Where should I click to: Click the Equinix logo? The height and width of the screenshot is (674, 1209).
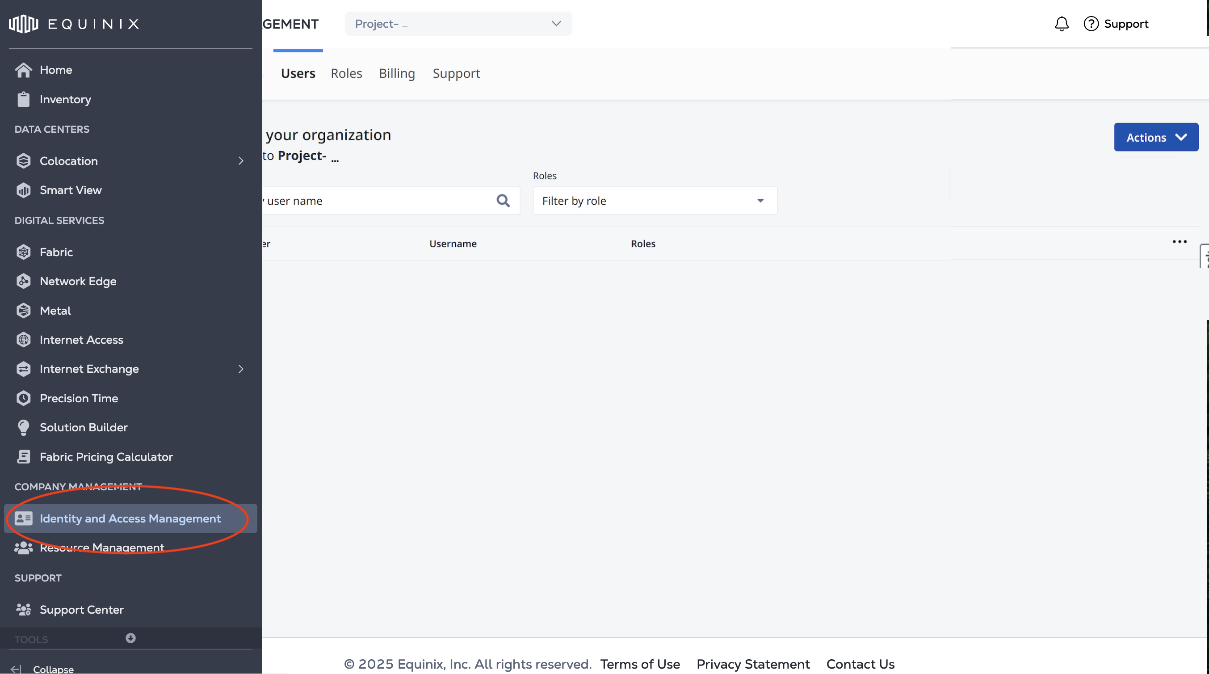[x=74, y=24]
